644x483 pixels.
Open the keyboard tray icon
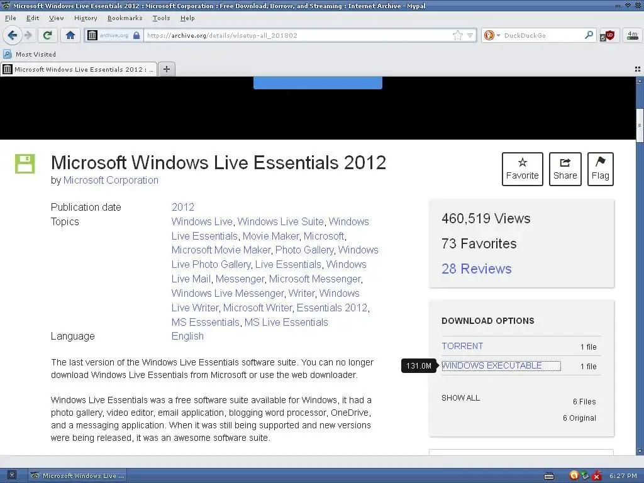[548, 476]
